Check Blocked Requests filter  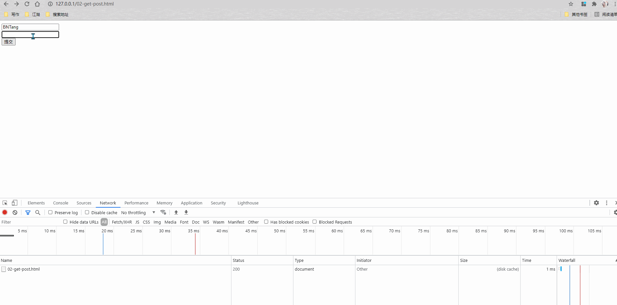click(315, 222)
